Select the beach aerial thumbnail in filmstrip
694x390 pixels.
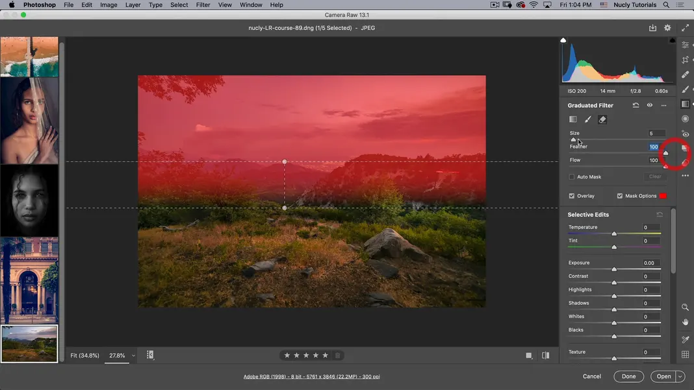[29, 56]
